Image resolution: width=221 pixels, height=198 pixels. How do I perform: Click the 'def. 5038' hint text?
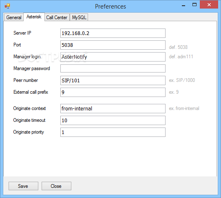[x=178, y=47]
